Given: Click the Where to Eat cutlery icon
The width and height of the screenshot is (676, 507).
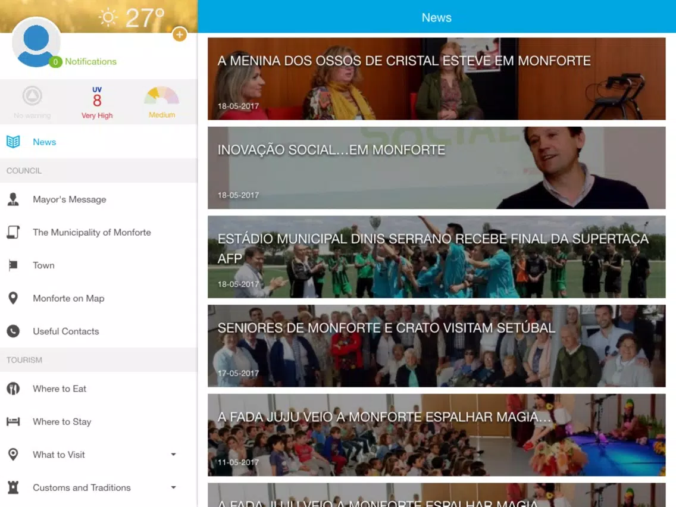Looking at the screenshot, I should [13, 389].
